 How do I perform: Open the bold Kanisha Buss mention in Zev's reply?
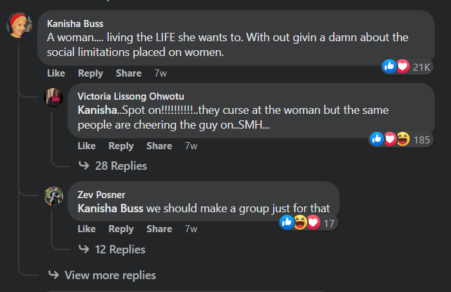point(110,208)
